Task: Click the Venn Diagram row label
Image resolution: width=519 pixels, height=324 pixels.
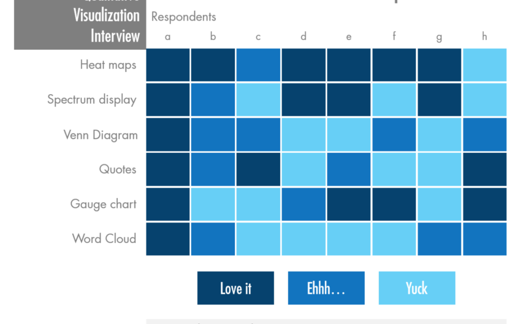Action: pos(100,135)
